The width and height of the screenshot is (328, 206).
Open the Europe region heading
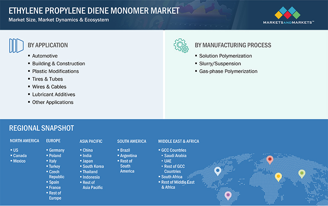point(53,141)
